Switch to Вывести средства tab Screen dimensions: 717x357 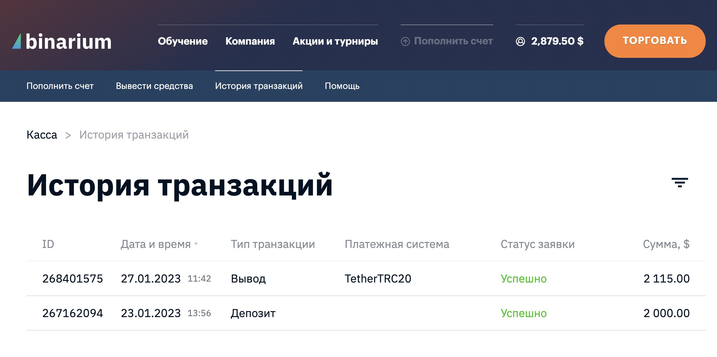(x=154, y=86)
